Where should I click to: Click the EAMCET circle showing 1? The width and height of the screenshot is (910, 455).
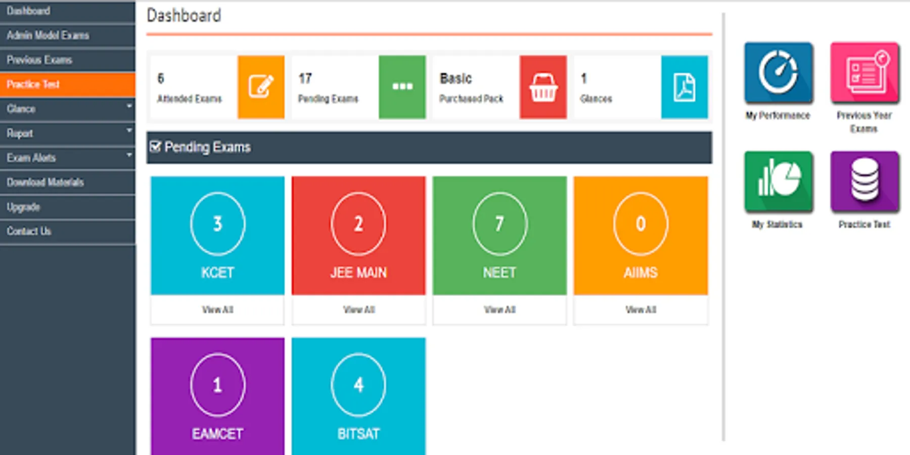coord(218,385)
